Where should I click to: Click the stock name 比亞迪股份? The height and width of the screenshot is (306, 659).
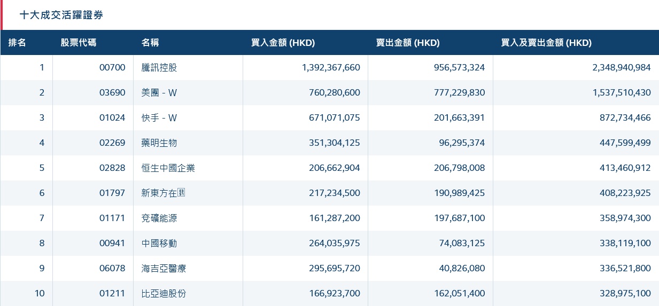[x=164, y=294]
